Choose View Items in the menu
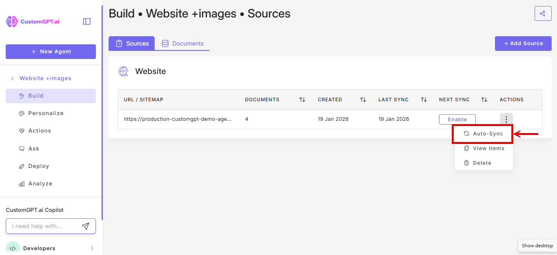Image resolution: width=557 pixels, height=255 pixels. (484, 148)
